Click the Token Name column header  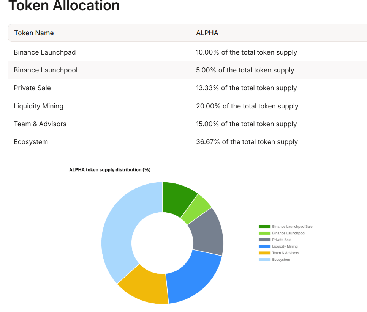[34, 33]
